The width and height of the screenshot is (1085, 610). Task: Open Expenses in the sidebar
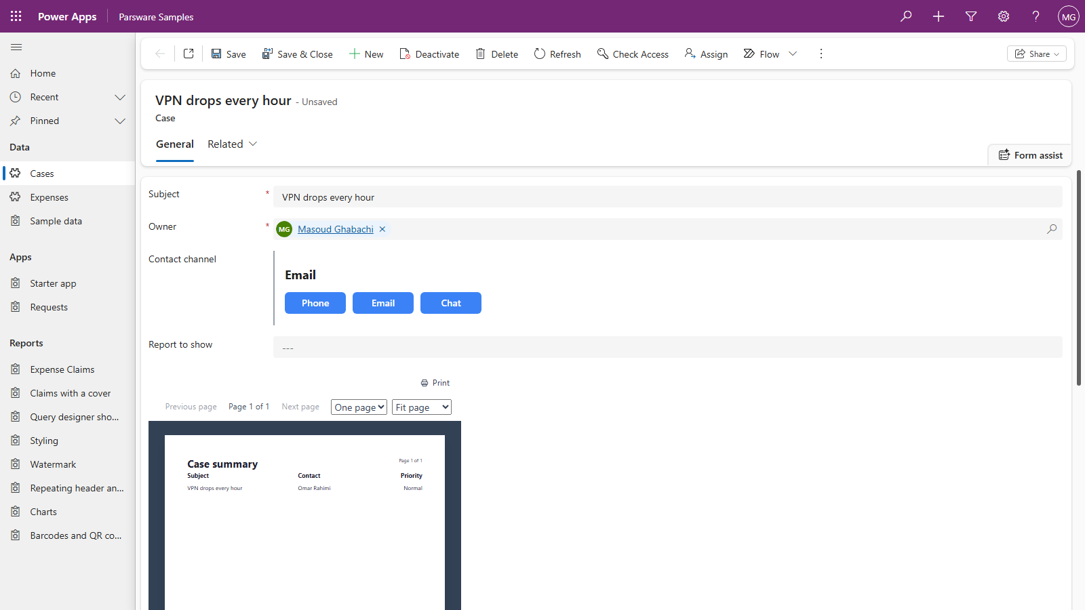pyautogui.click(x=68, y=197)
